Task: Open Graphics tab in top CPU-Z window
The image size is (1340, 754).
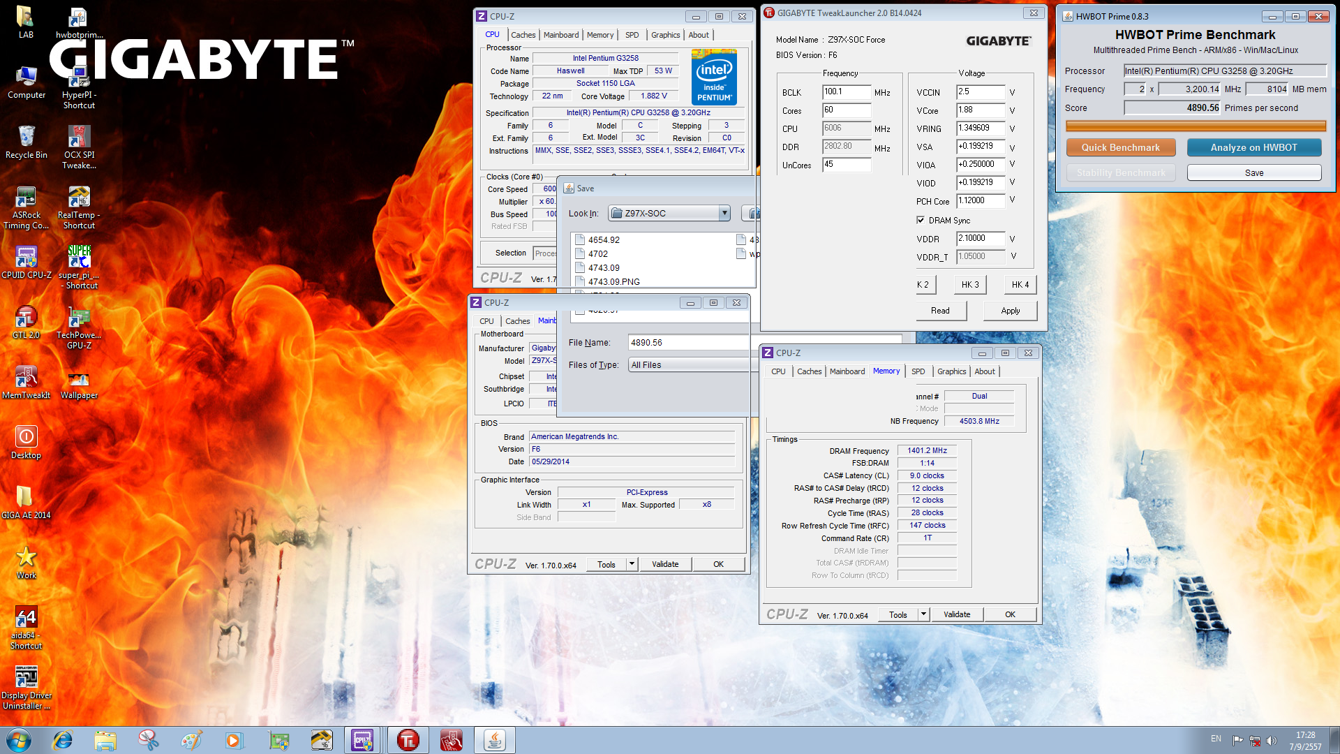Action: (x=665, y=35)
